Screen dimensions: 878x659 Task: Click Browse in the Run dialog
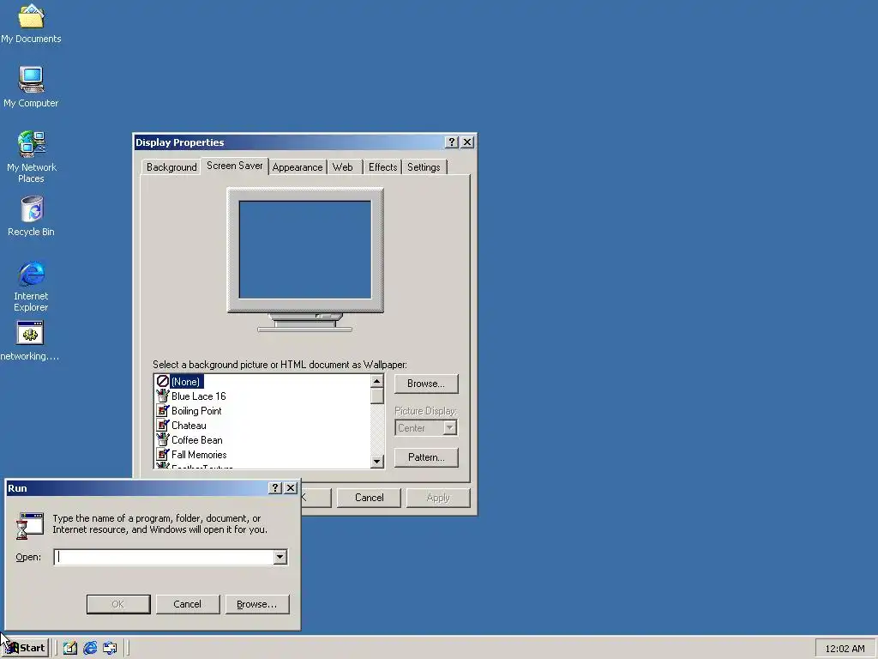click(x=257, y=604)
